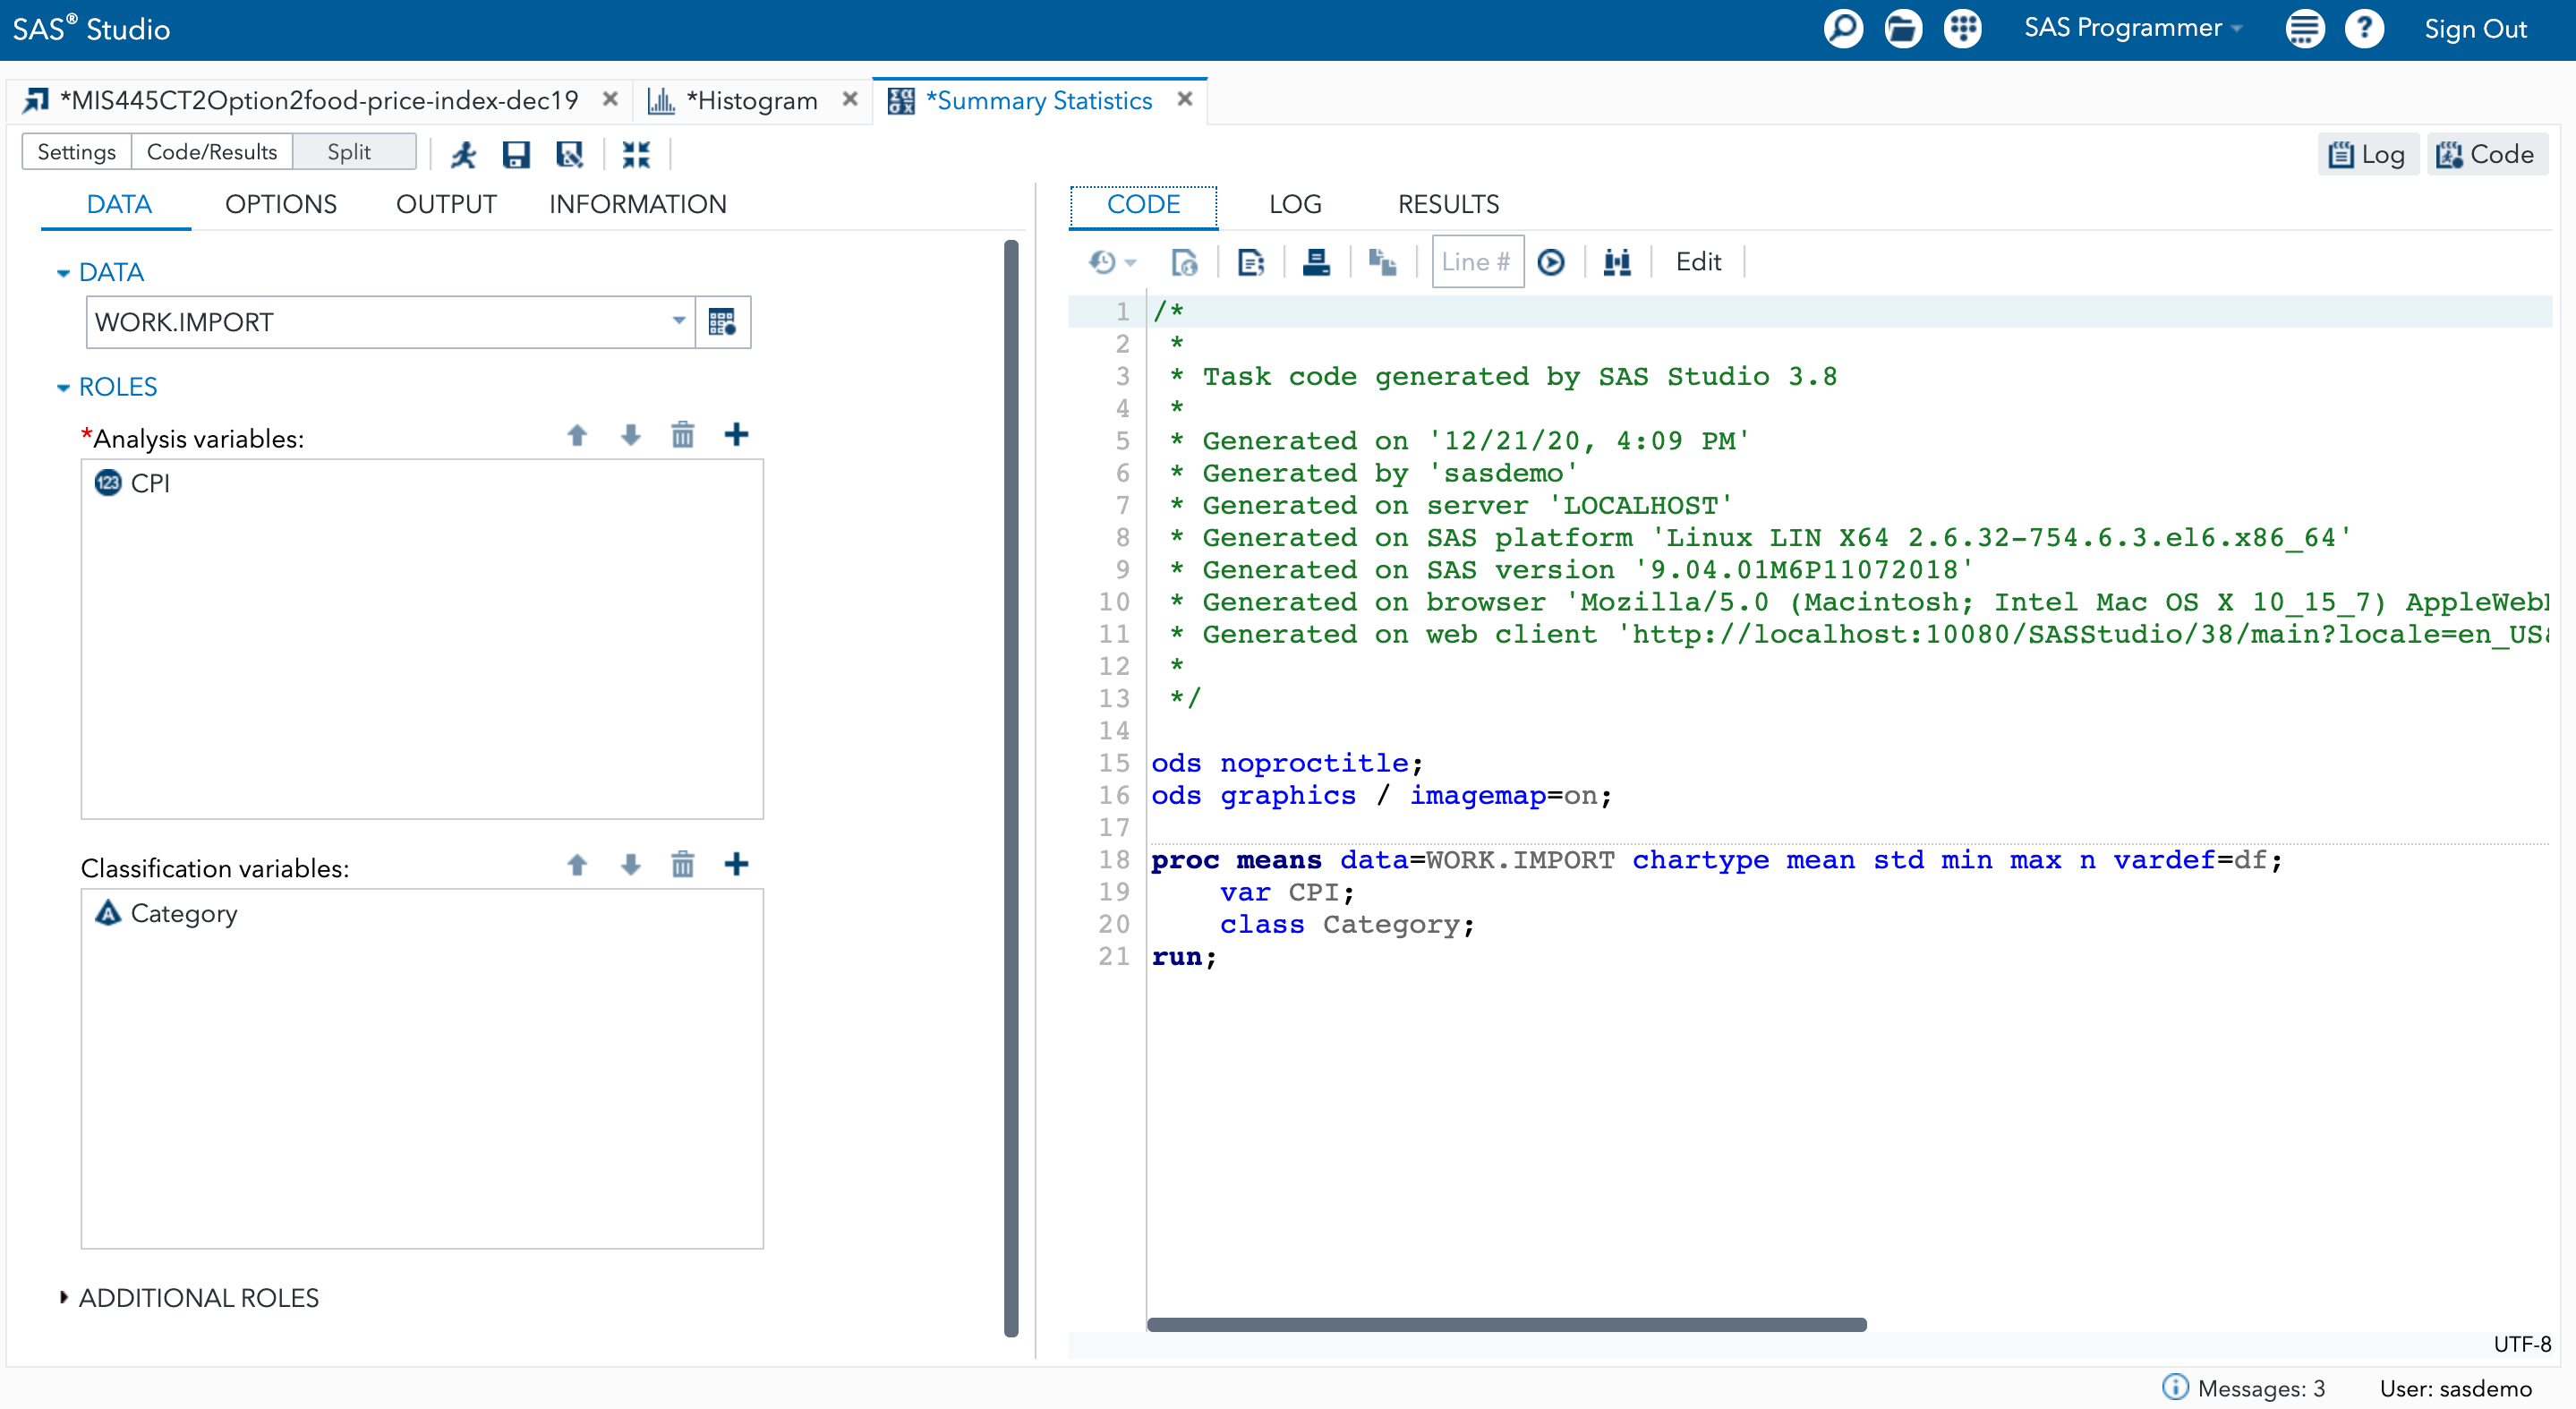Open the SAS Programmer perspective dropdown
The image size is (2576, 1409).
click(2131, 29)
